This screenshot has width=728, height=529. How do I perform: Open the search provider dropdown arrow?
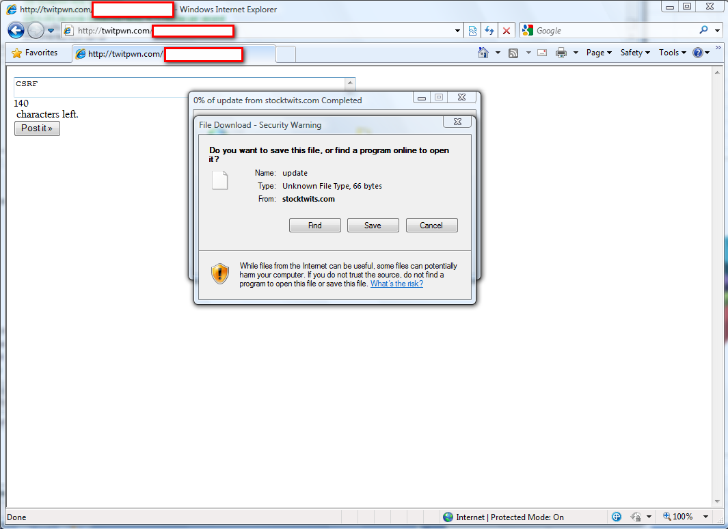[x=717, y=31]
